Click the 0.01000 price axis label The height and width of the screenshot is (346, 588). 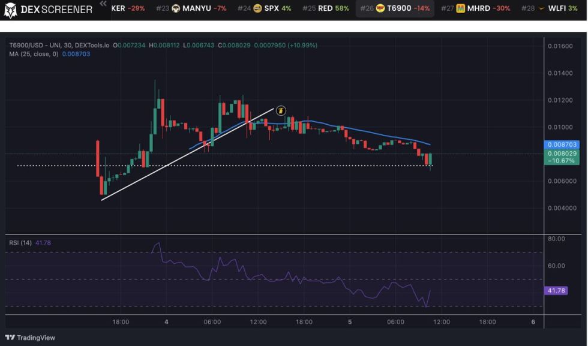tap(560, 127)
